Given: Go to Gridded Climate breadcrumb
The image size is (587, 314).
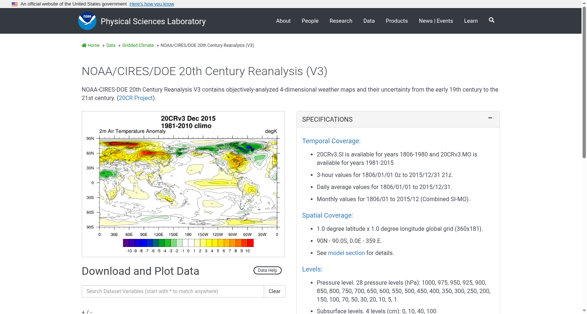Looking at the screenshot, I should point(138,45).
